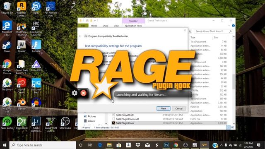Launch Bigscreen Beta shortcut
This screenshot has height=149, width=265.
pos(36,86)
